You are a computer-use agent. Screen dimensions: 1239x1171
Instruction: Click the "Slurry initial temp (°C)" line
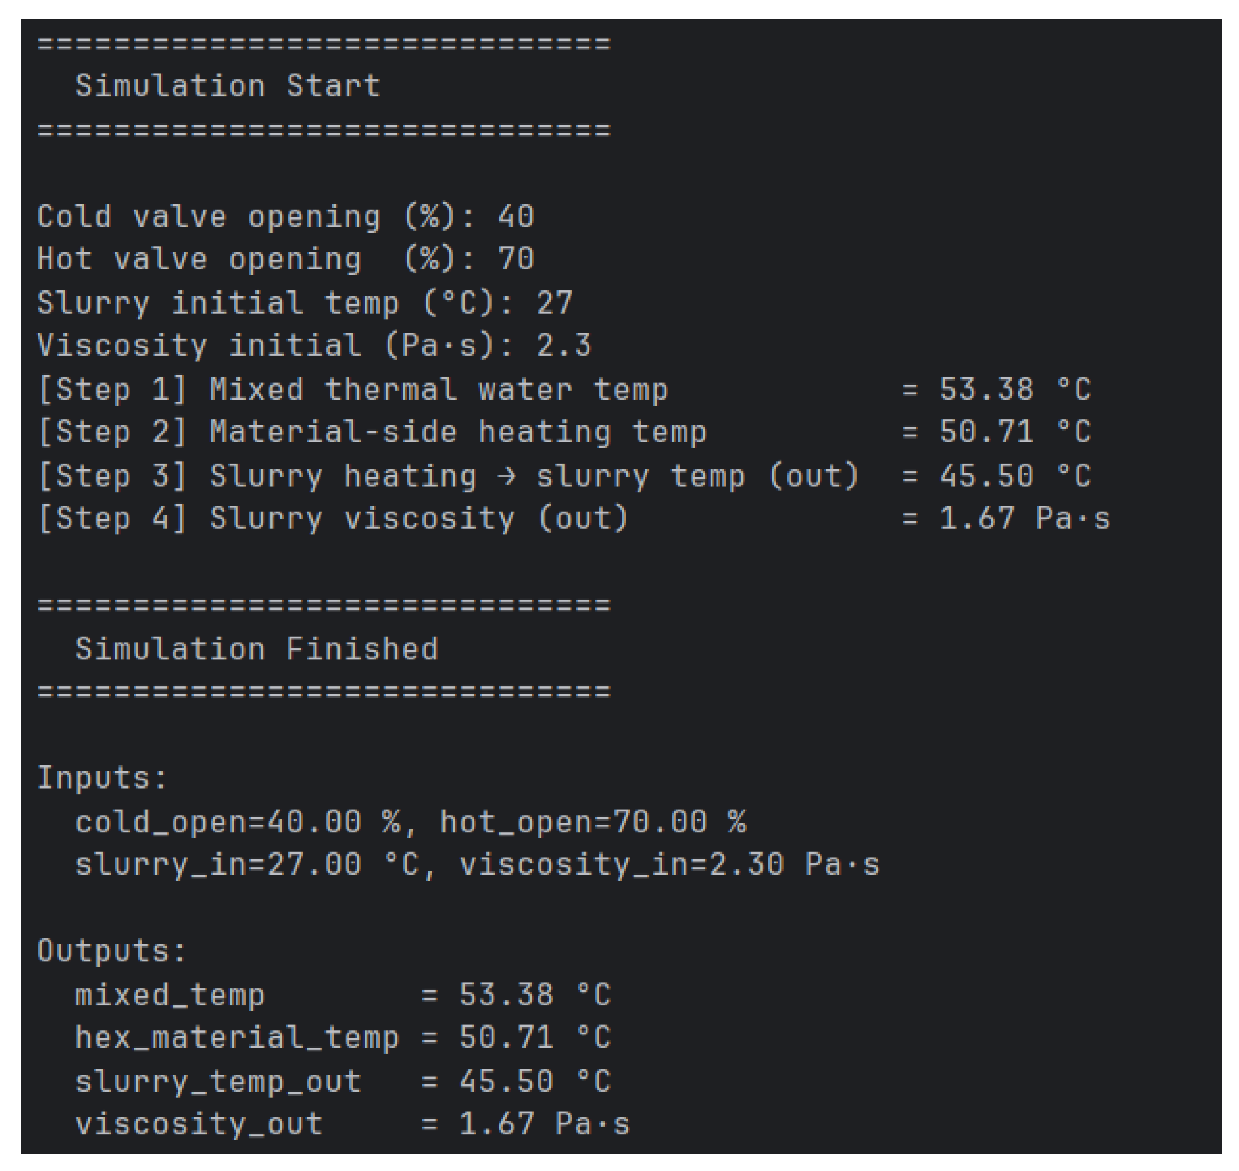point(304,303)
